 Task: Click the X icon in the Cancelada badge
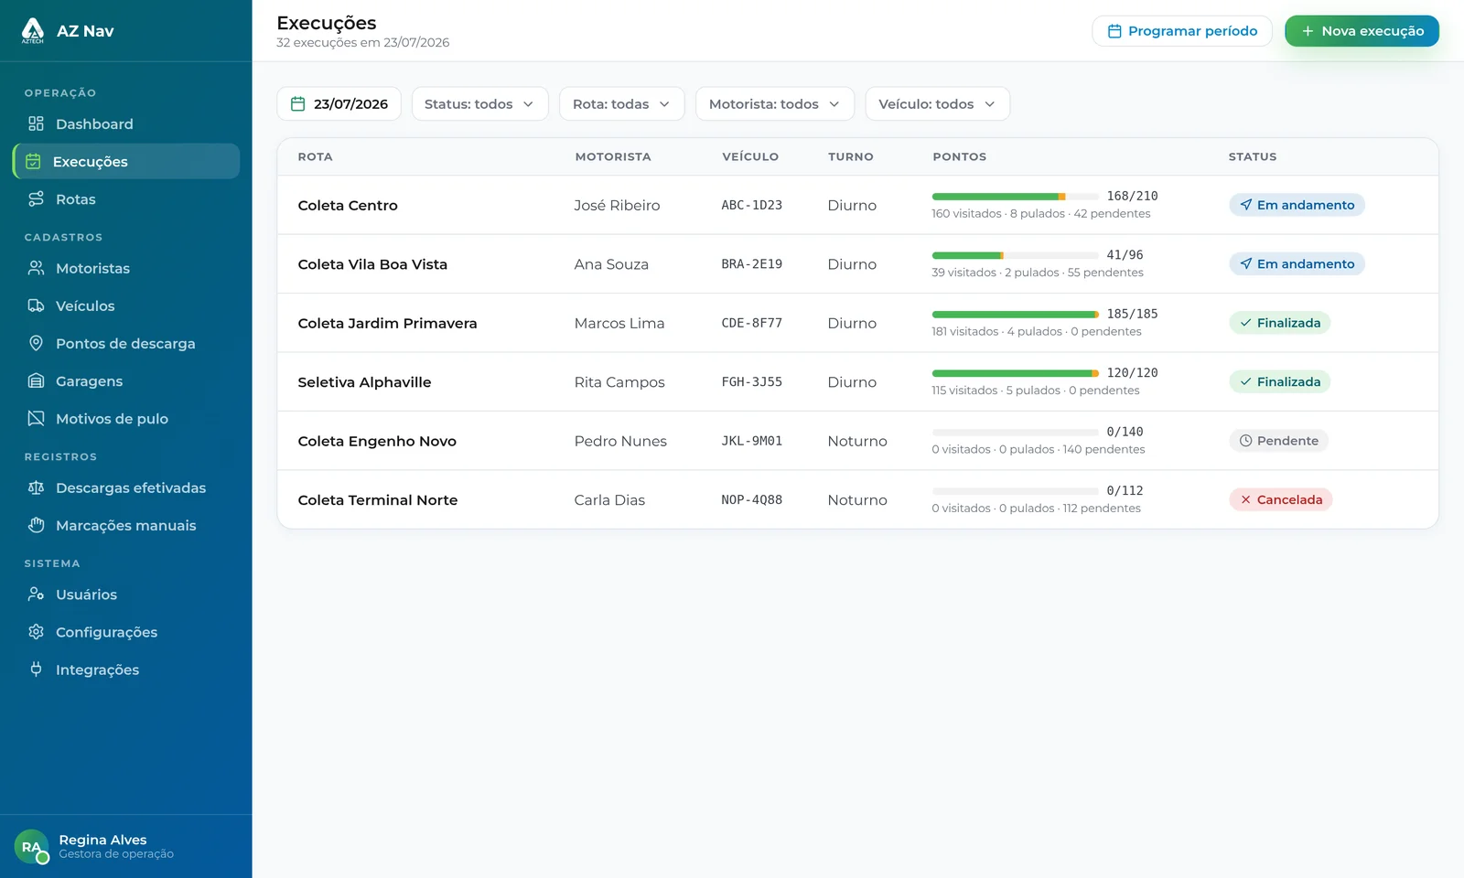(x=1245, y=499)
